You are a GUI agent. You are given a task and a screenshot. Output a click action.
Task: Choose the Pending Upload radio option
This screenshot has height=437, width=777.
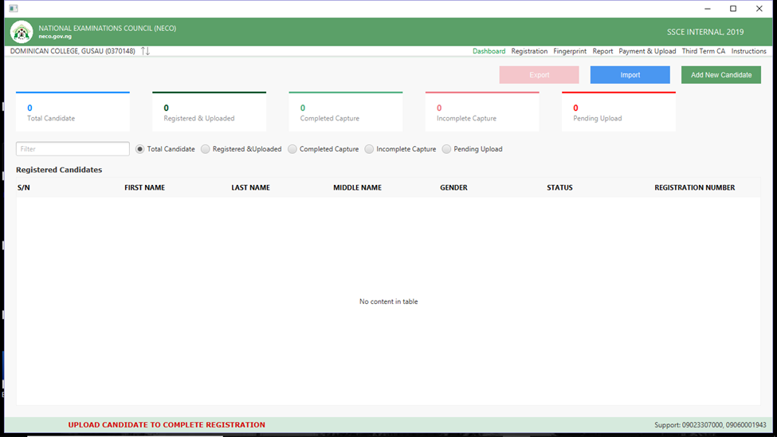click(446, 149)
